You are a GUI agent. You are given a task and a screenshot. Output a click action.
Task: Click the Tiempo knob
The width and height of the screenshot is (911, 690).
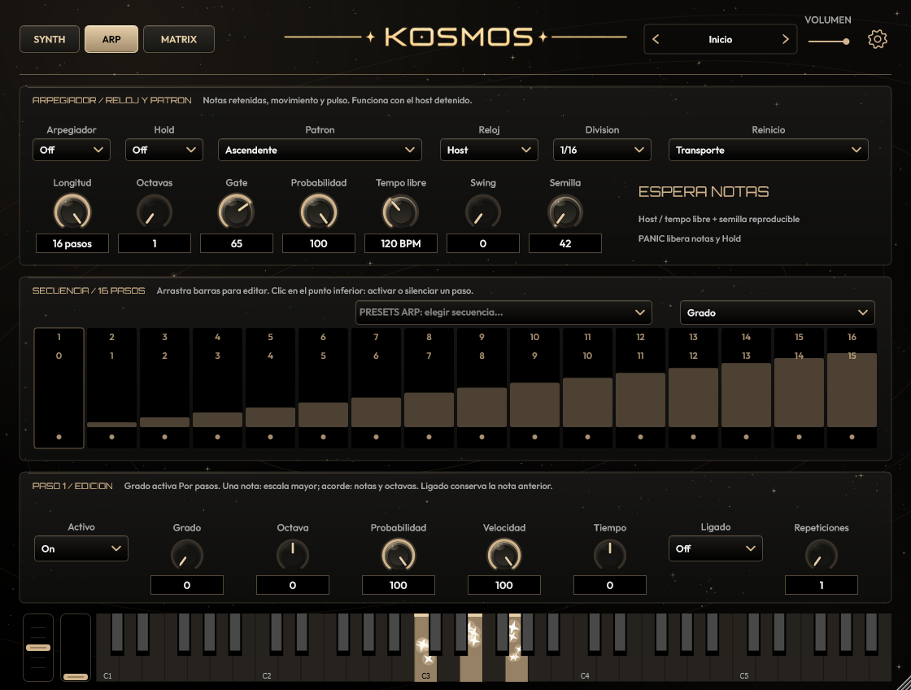pyautogui.click(x=610, y=555)
